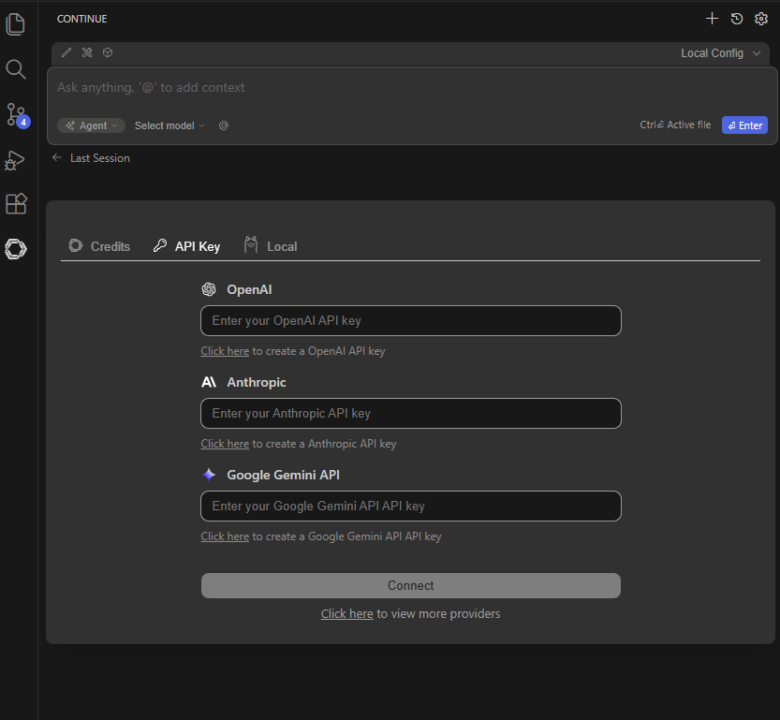Click the @ add context icon
The image size is (780, 720).
pos(224,125)
